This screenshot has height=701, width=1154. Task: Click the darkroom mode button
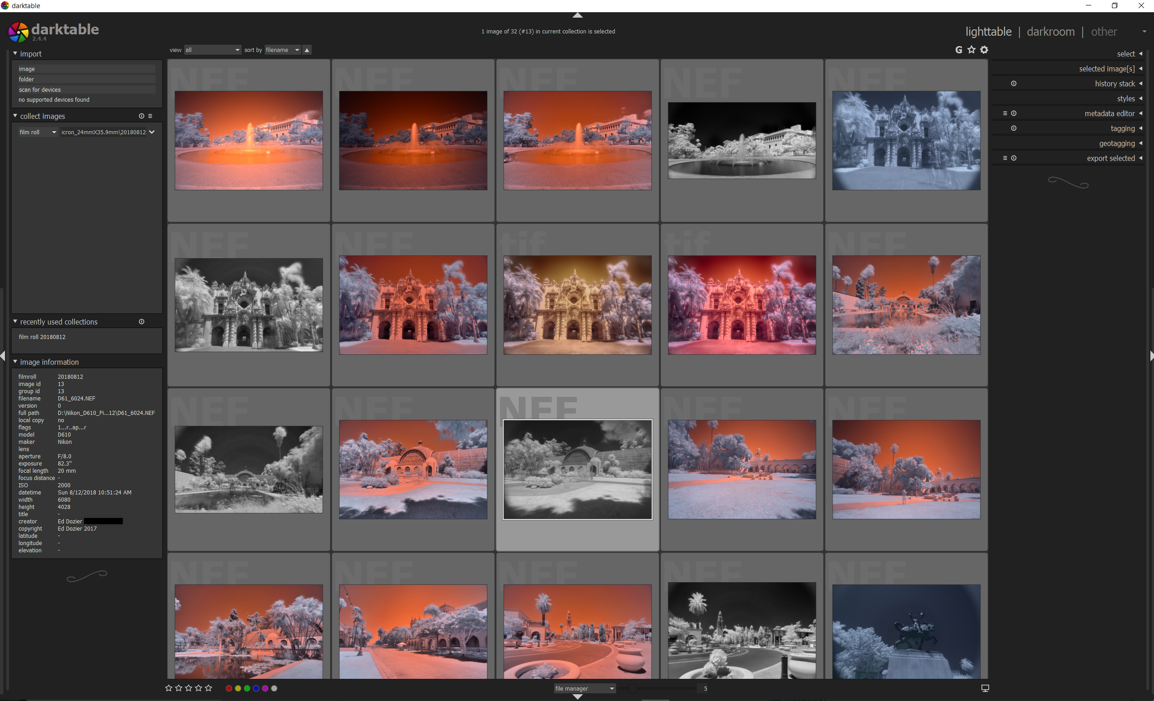tap(1051, 31)
